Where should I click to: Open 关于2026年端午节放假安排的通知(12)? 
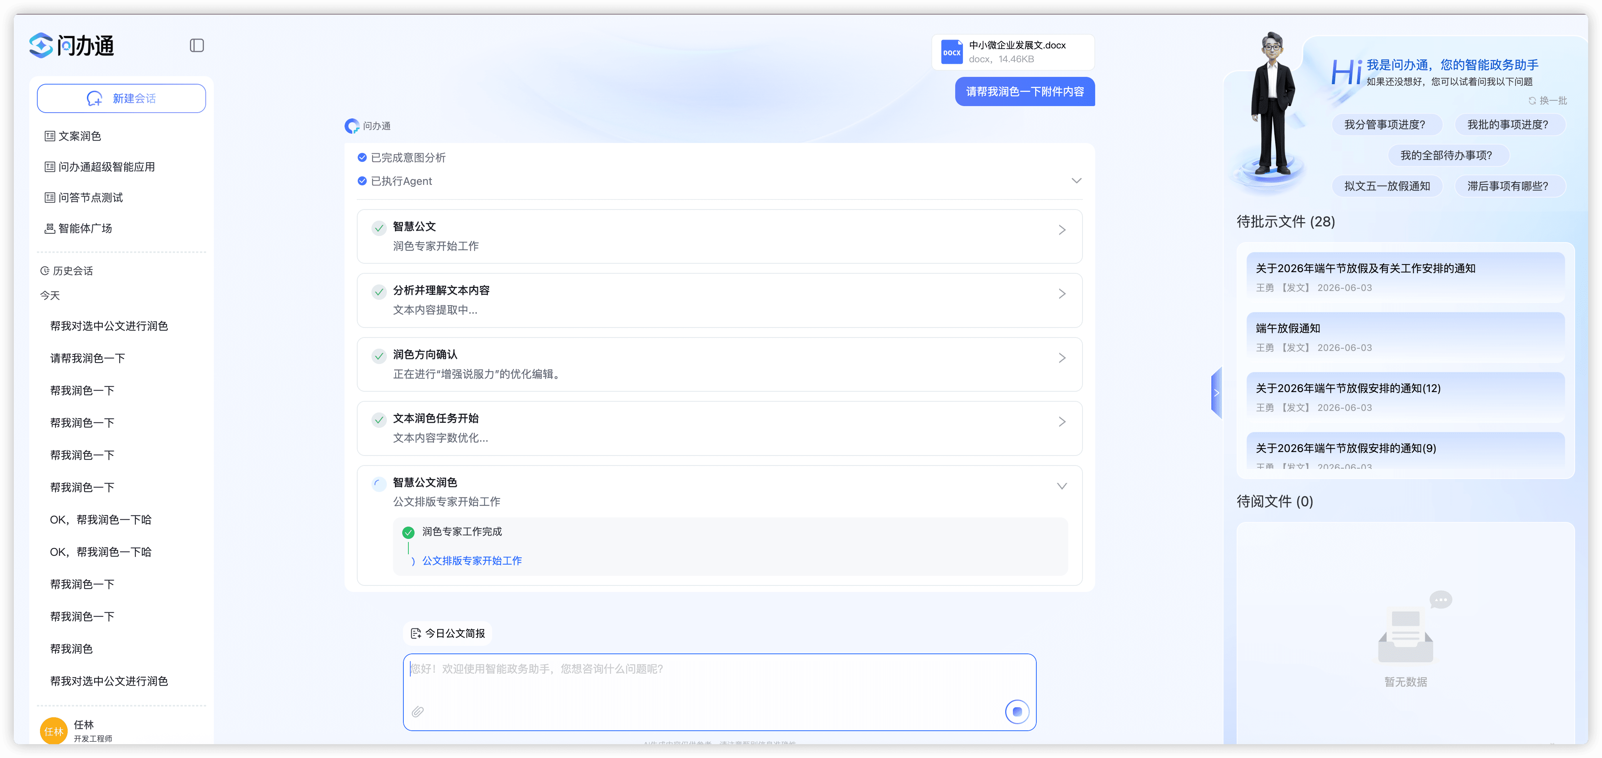[1405, 397]
